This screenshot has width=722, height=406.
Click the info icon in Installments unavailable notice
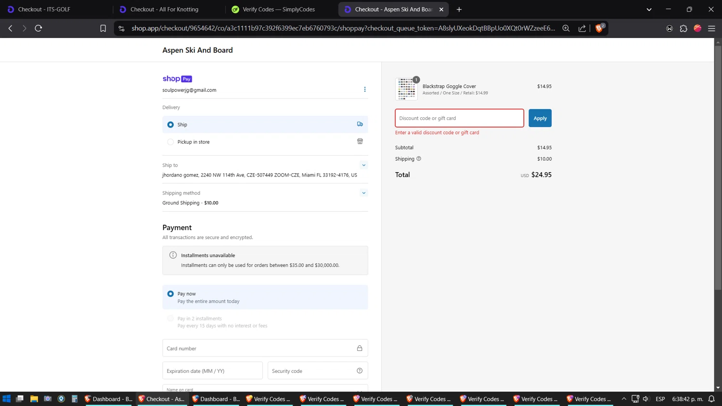tap(173, 255)
